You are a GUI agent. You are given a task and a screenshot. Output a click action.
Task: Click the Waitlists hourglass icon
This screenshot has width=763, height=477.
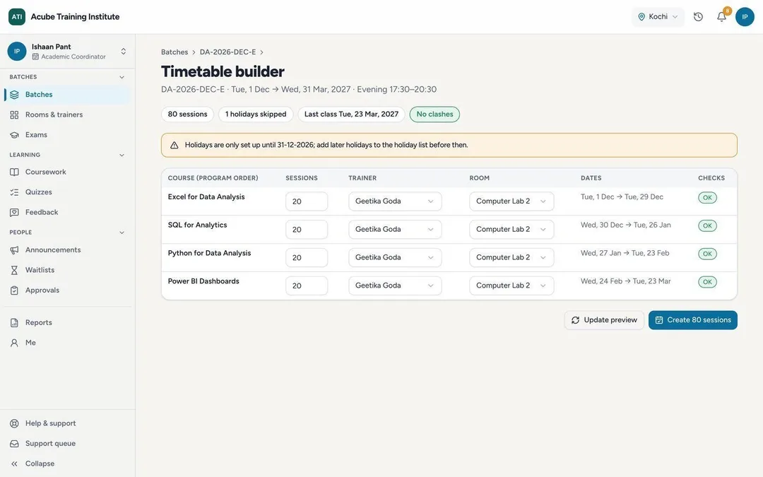(x=14, y=270)
